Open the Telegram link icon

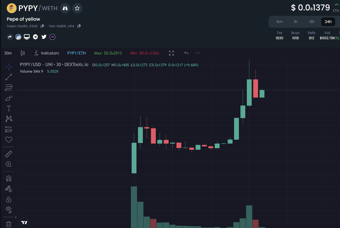(35, 37)
